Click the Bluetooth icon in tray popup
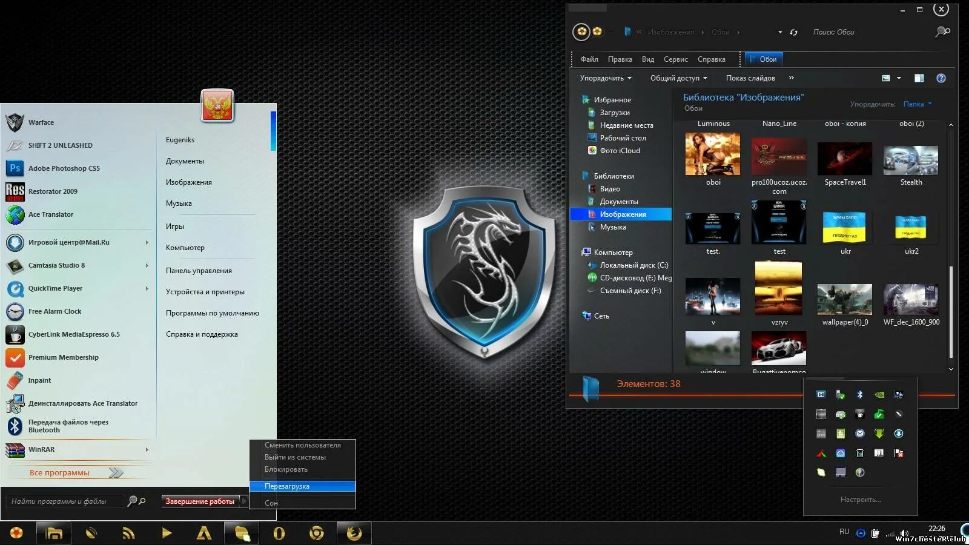Viewport: 969px width, 545px height. point(860,394)
